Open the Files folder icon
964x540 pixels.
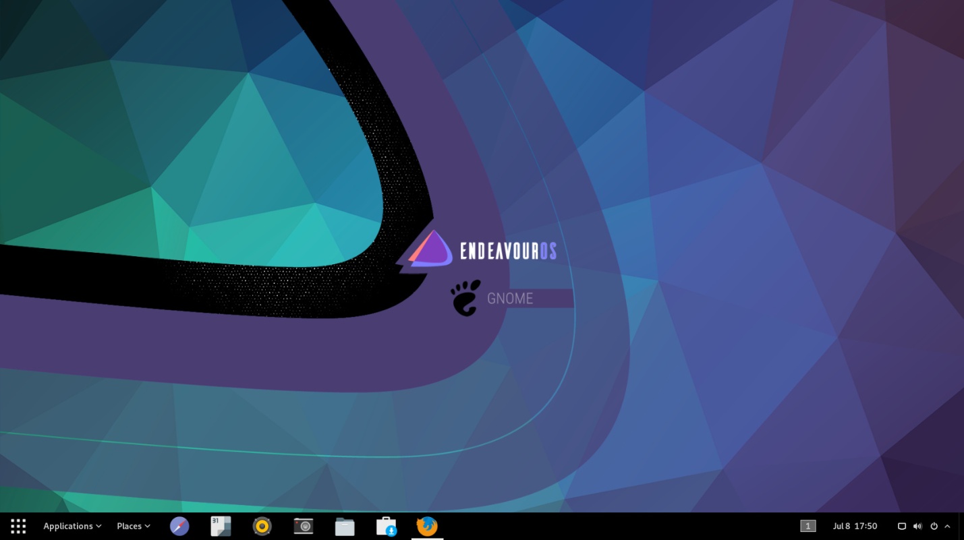[345, 526]
